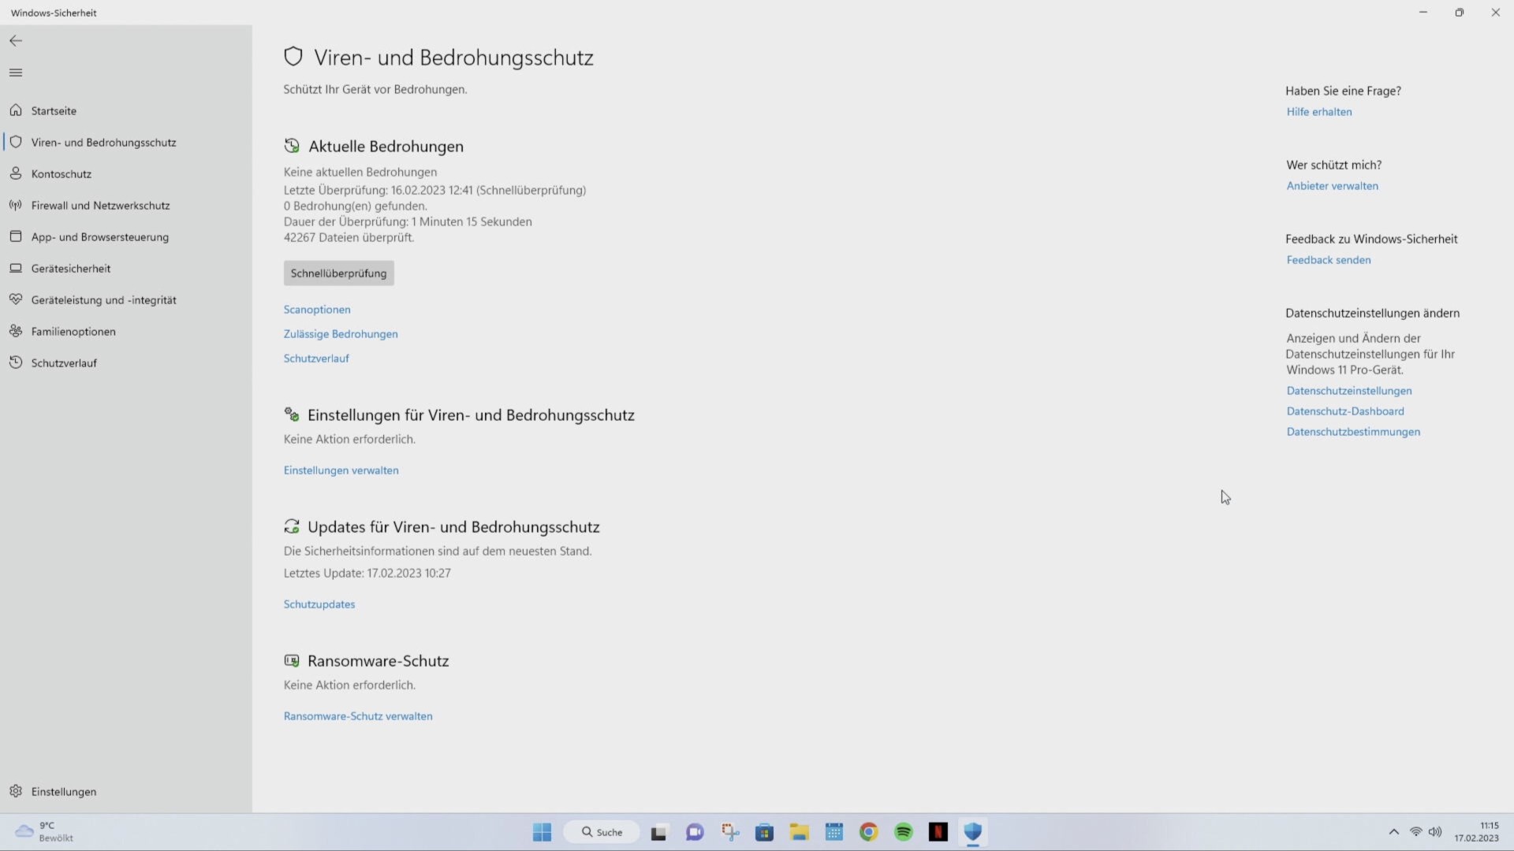Show hidden tray icons chevron

tap(1393, 832)
